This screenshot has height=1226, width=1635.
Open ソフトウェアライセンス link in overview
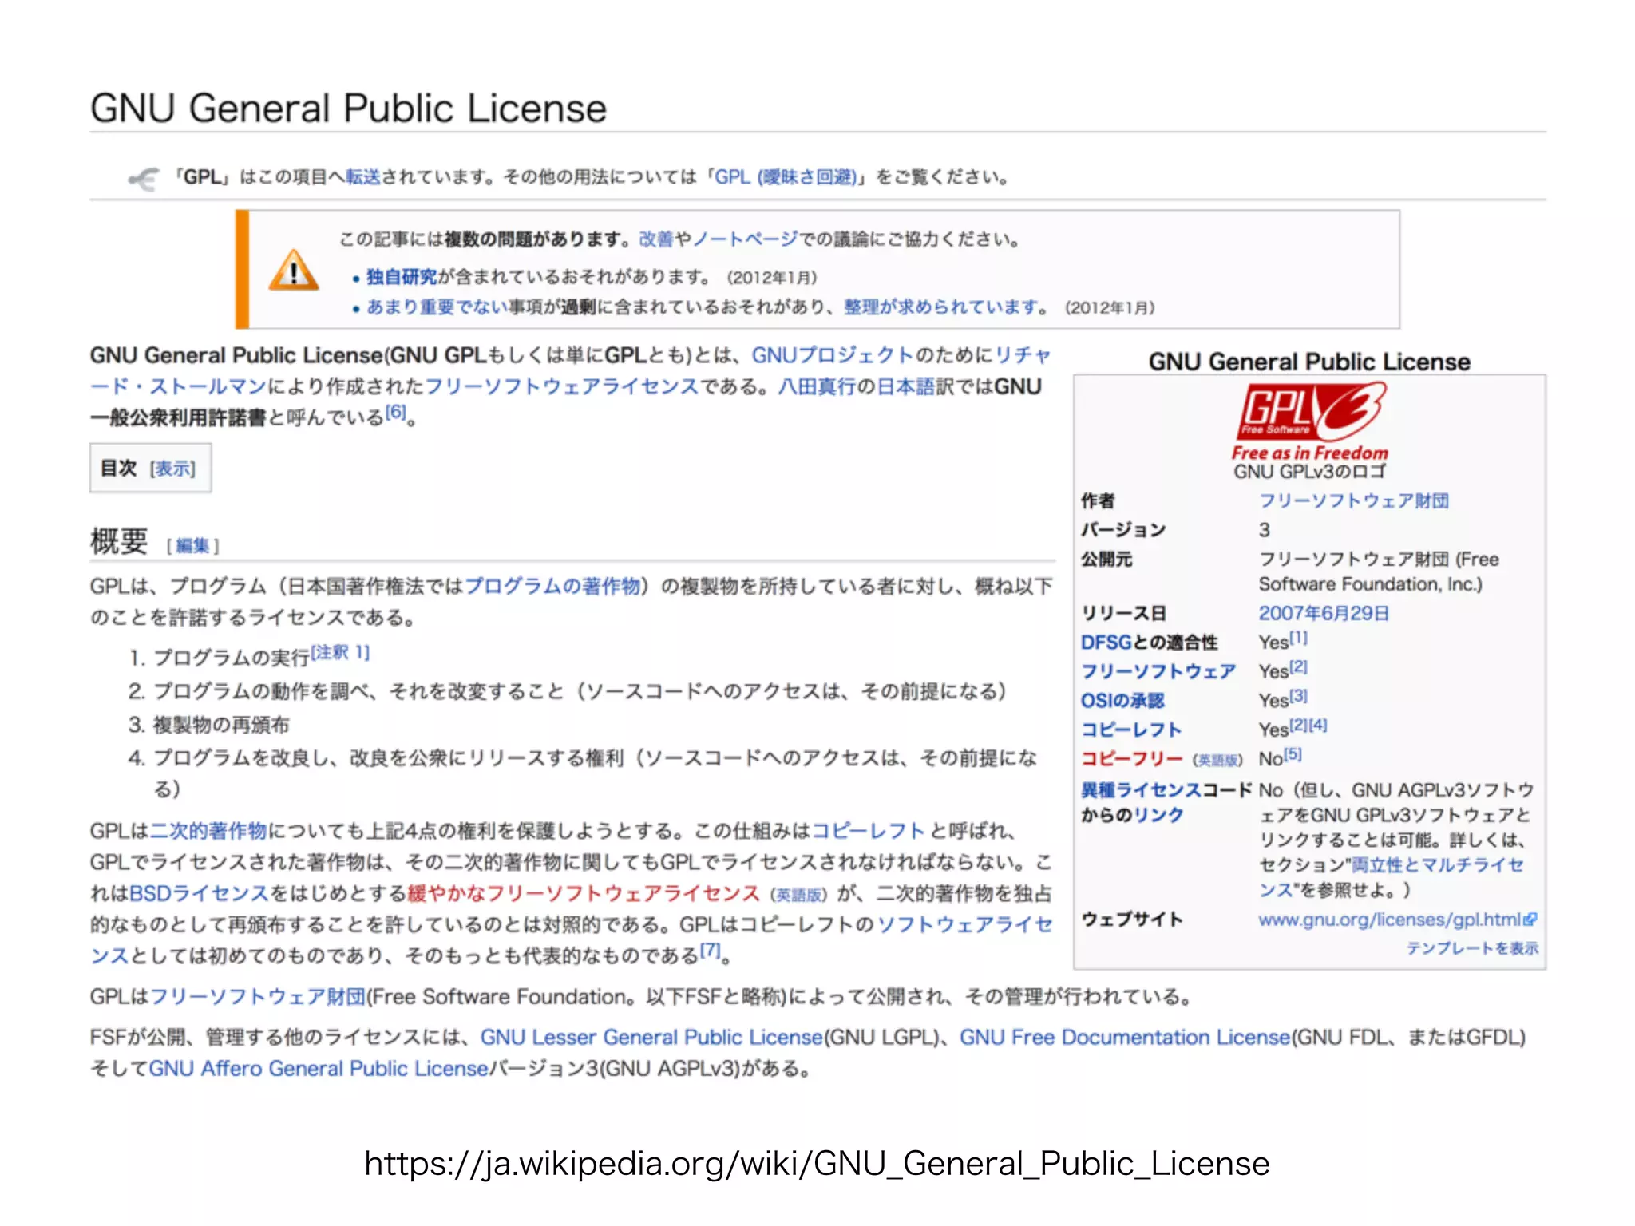[965, 924]
